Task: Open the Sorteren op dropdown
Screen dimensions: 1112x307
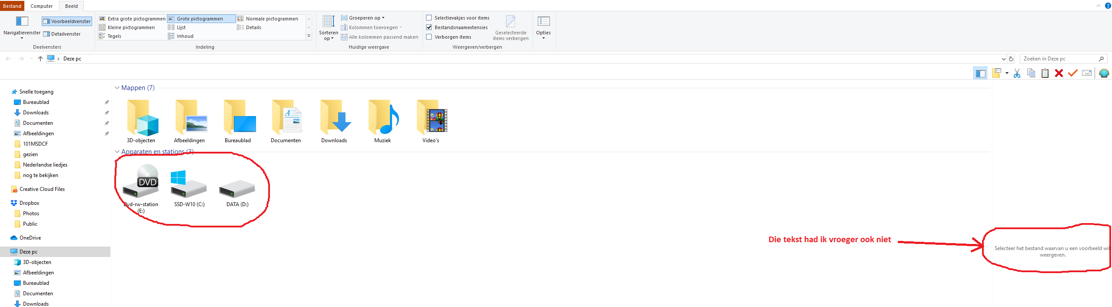Action: 328,28
